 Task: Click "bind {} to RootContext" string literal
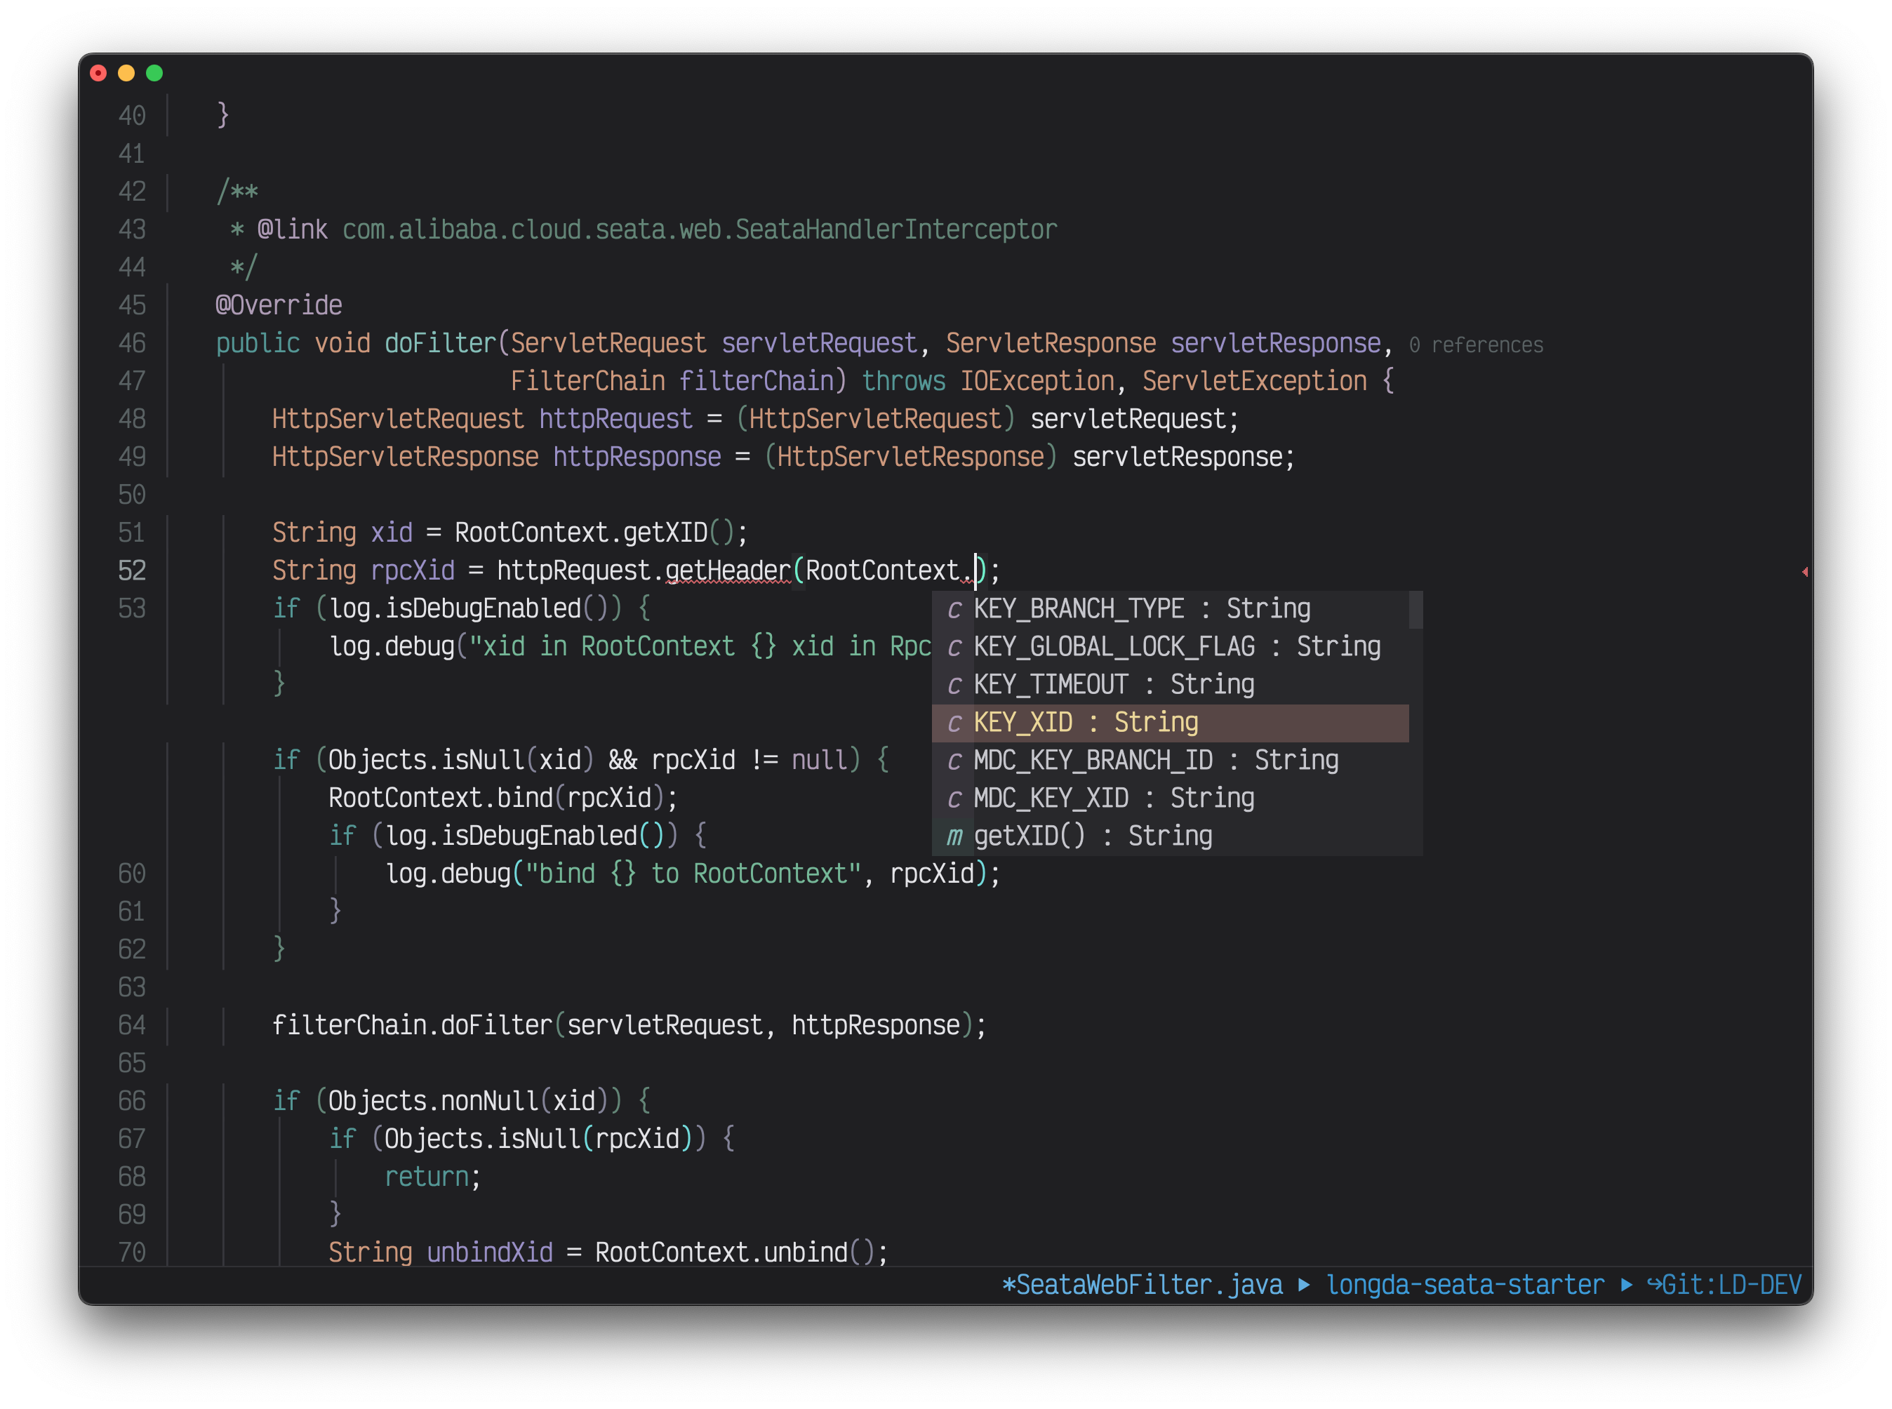coord(692,874)
